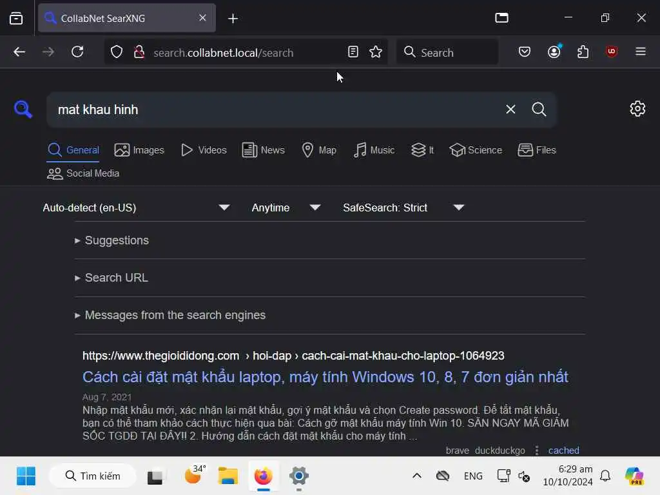Image resolution: width=660 pixels, height=495 pixels.
Task: Open Pocket save icon
Action: (x=525, y=52)
